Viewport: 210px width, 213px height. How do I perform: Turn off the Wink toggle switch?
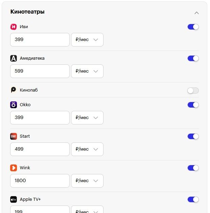tap(193, 168)
